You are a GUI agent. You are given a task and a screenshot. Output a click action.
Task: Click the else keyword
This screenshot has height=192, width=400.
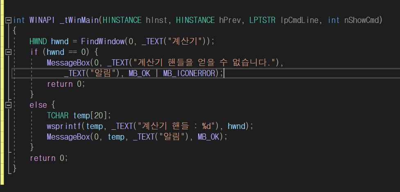pyautogui.click(x=38, y=105)
